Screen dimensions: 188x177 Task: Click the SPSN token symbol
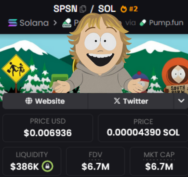click(65, 9)
